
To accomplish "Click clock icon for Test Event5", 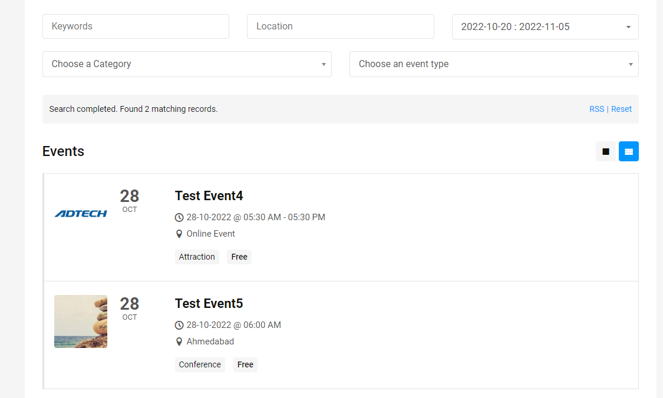I will click(x=179, y=326).
